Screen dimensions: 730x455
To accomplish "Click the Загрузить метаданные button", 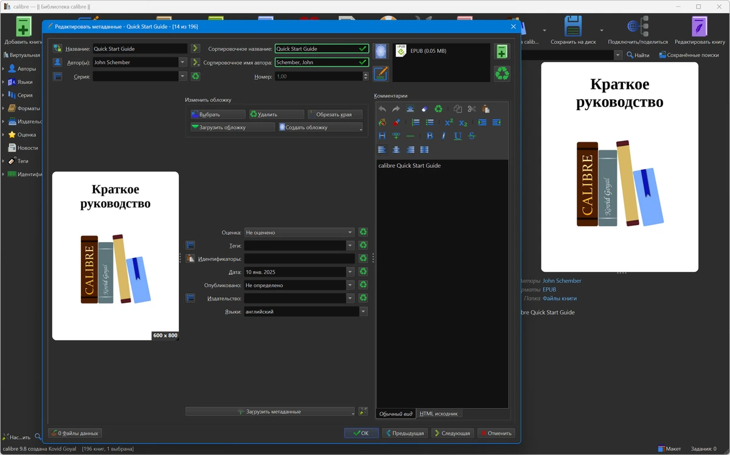I will [269, 412].
